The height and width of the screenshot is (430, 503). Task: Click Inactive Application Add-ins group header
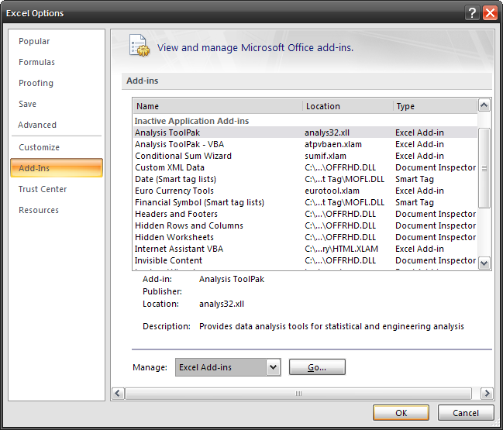click(x=191, y=121)
